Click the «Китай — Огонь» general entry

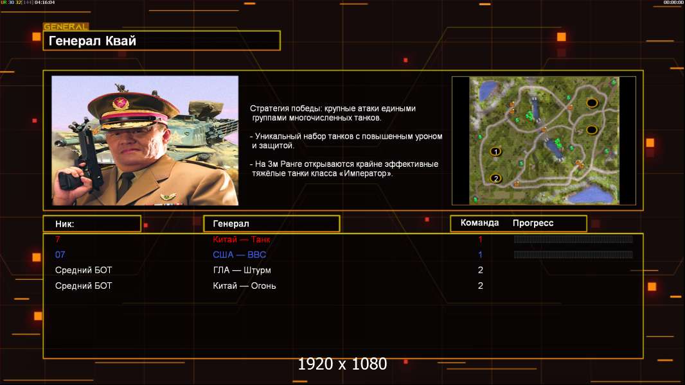pos(244,286)
